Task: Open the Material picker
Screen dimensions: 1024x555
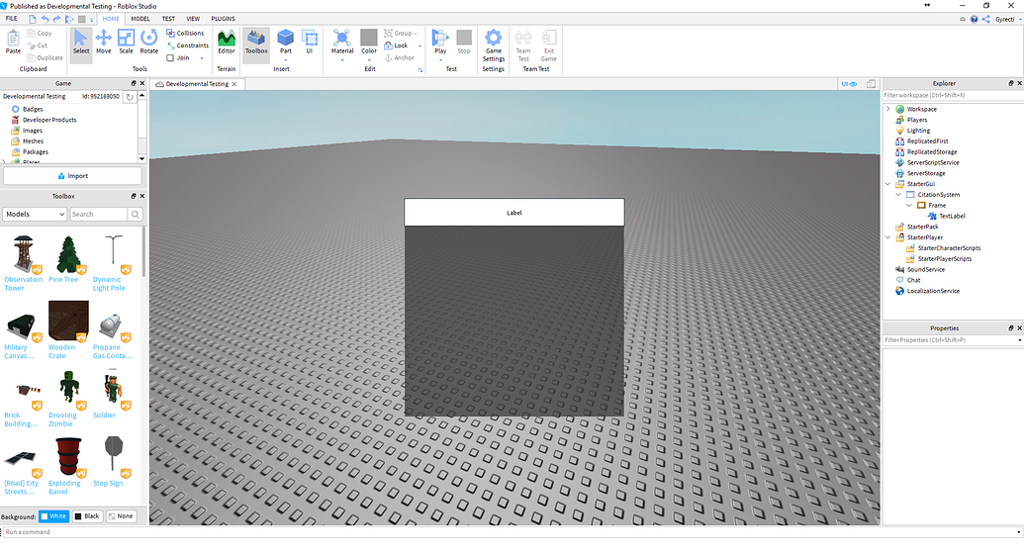Action: (x=342, y=42)
